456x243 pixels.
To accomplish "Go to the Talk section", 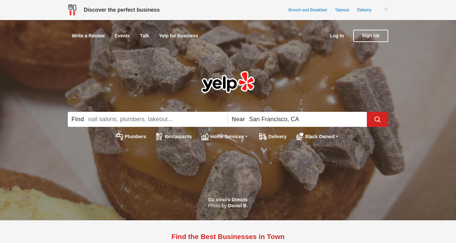I will (x=145, y=36).
